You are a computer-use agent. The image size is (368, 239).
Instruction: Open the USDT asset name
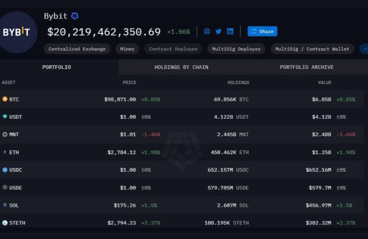[x=16, y=117]
